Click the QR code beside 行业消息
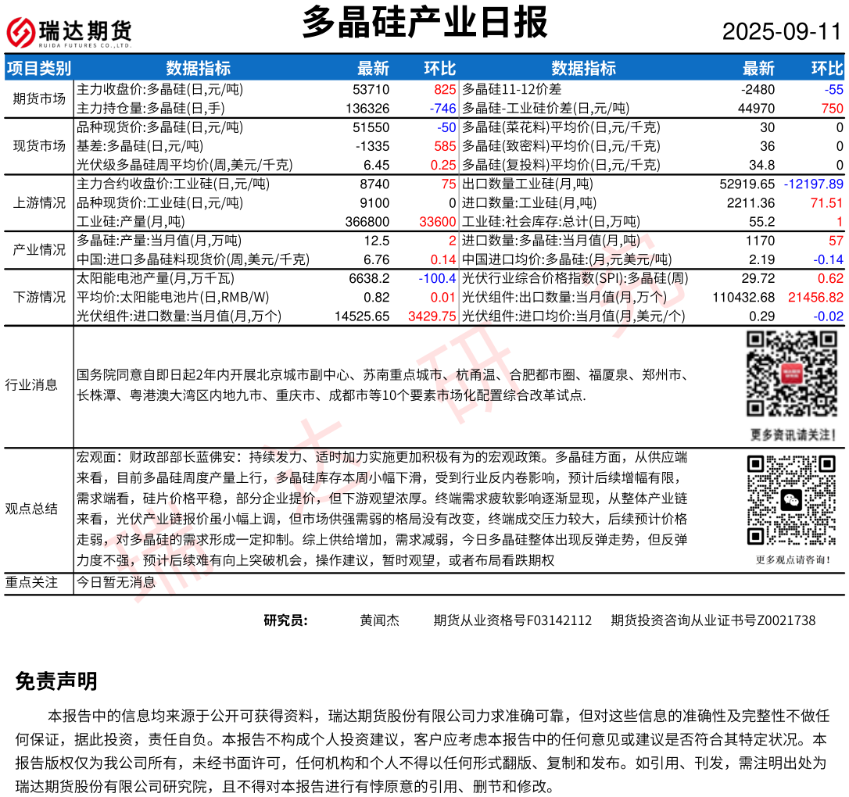Image resolution: width=849 pixels, height=797 pixels. (x=792, y=374)
